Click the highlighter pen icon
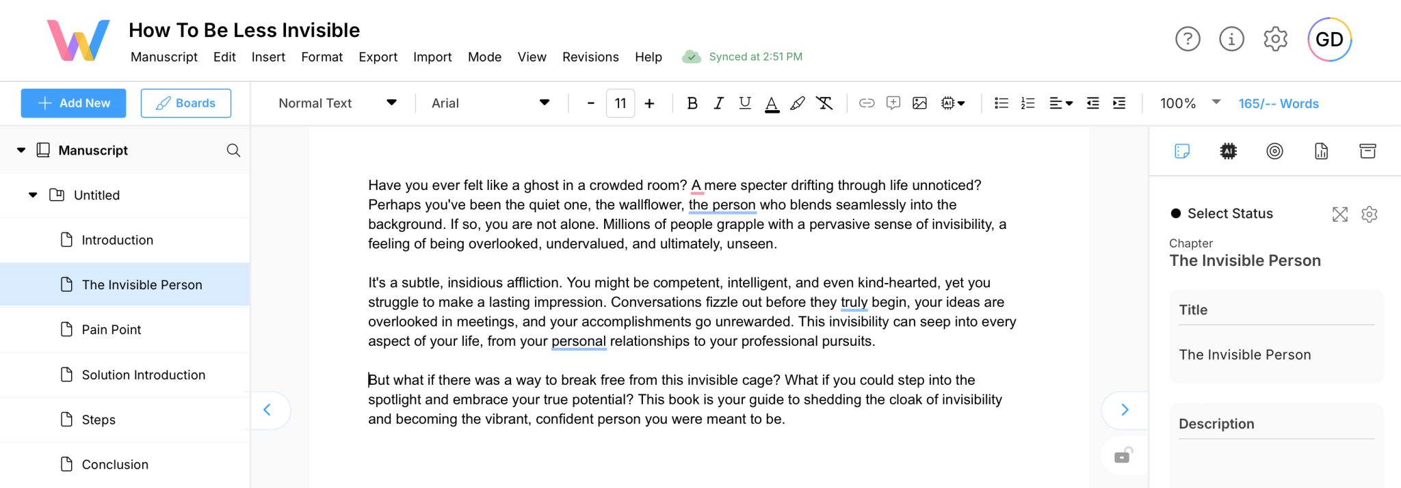The height and width of the screenshot is (488, 1401). point(798,103)
